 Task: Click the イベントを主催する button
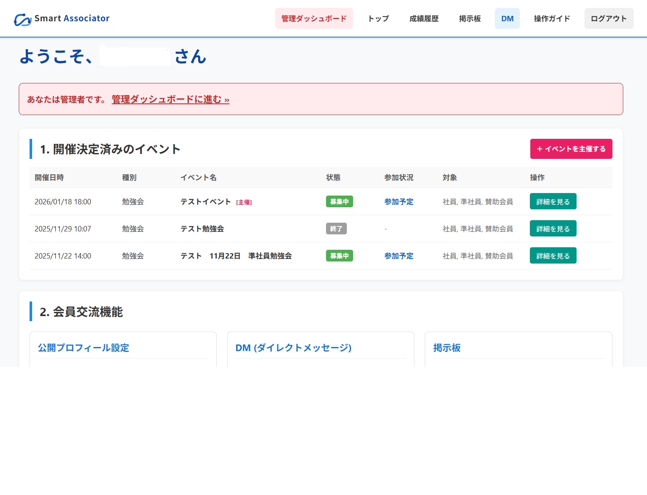tap(571, 149)
